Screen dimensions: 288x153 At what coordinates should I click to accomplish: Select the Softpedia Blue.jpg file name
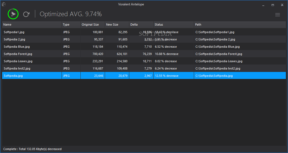point(17,47)
